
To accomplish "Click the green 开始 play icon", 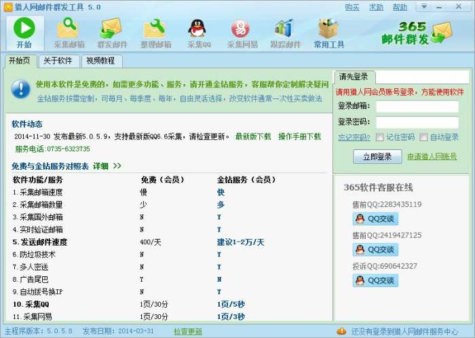I will (24, 28).
